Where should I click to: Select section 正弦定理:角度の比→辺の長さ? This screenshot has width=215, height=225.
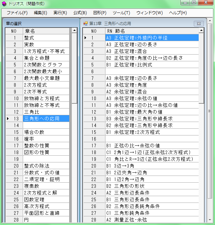pyautogui.click(x=152, y=58)
